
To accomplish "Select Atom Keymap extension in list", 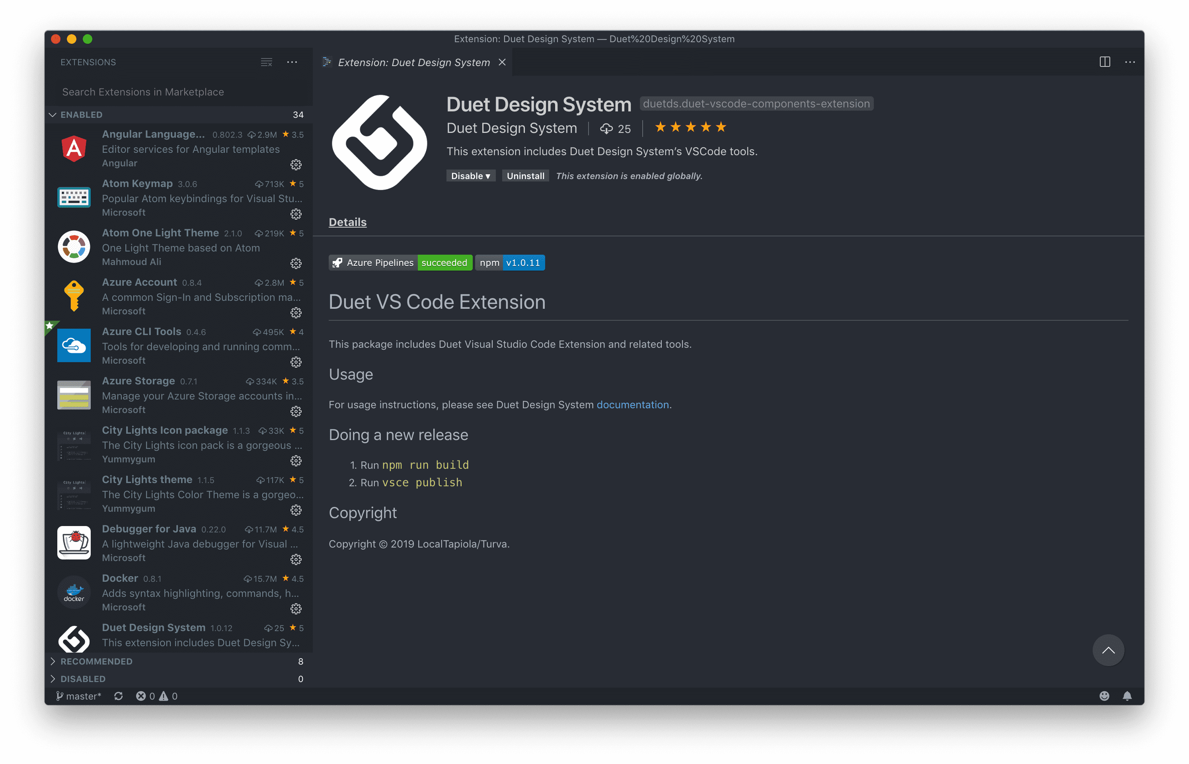I will (x=179, y=197).
